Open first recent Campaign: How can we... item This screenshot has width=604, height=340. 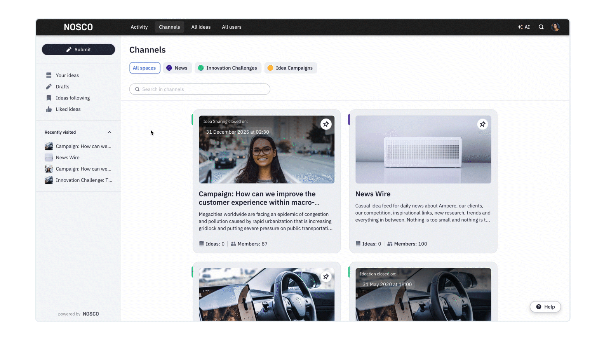pos(78,146)
